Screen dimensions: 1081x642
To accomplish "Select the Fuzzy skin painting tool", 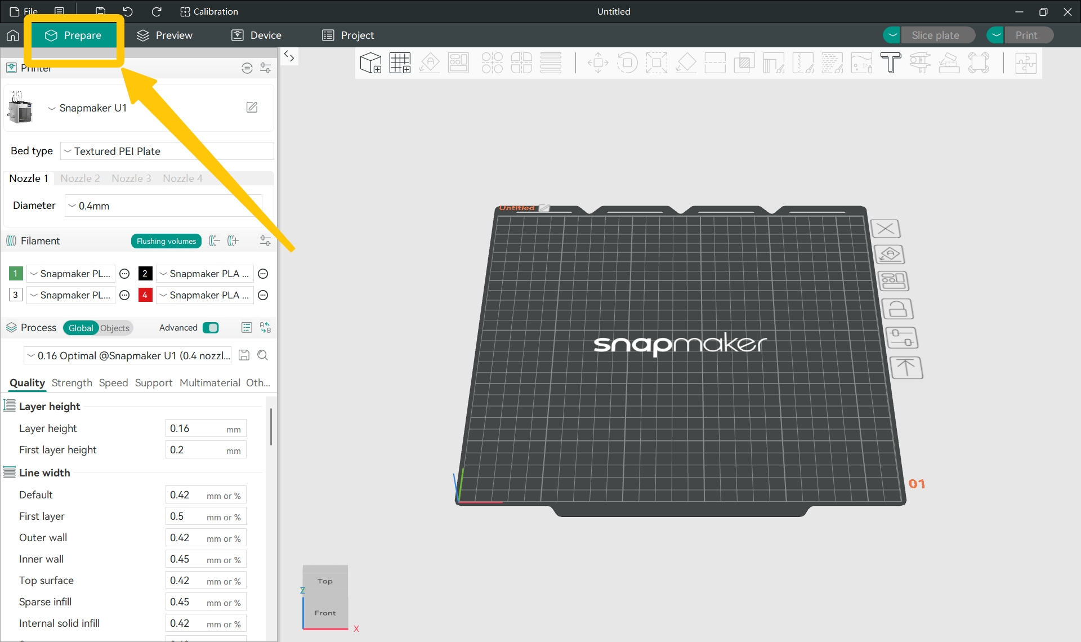I will (832, 63).
